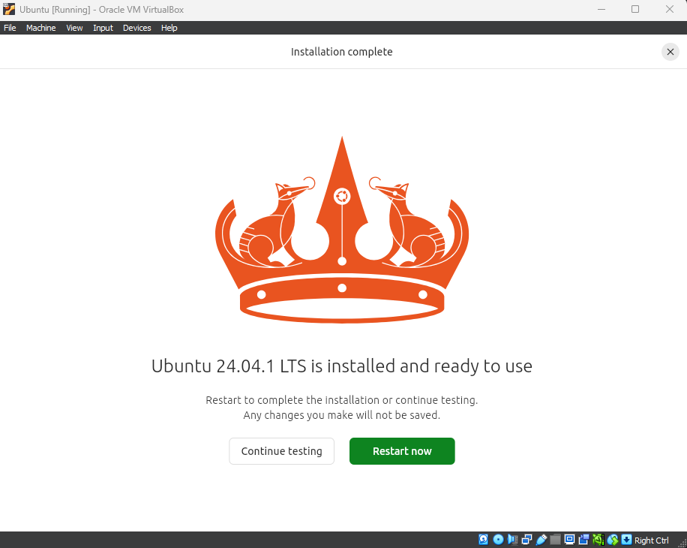Open the shared folders status icon
Viewport: 687px width, 548px height.
tap(555, 540)
